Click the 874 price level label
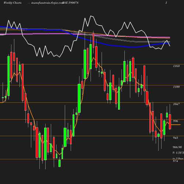This screenshot has height=184, width=184. pyautogui.click(x=176, y=161)
